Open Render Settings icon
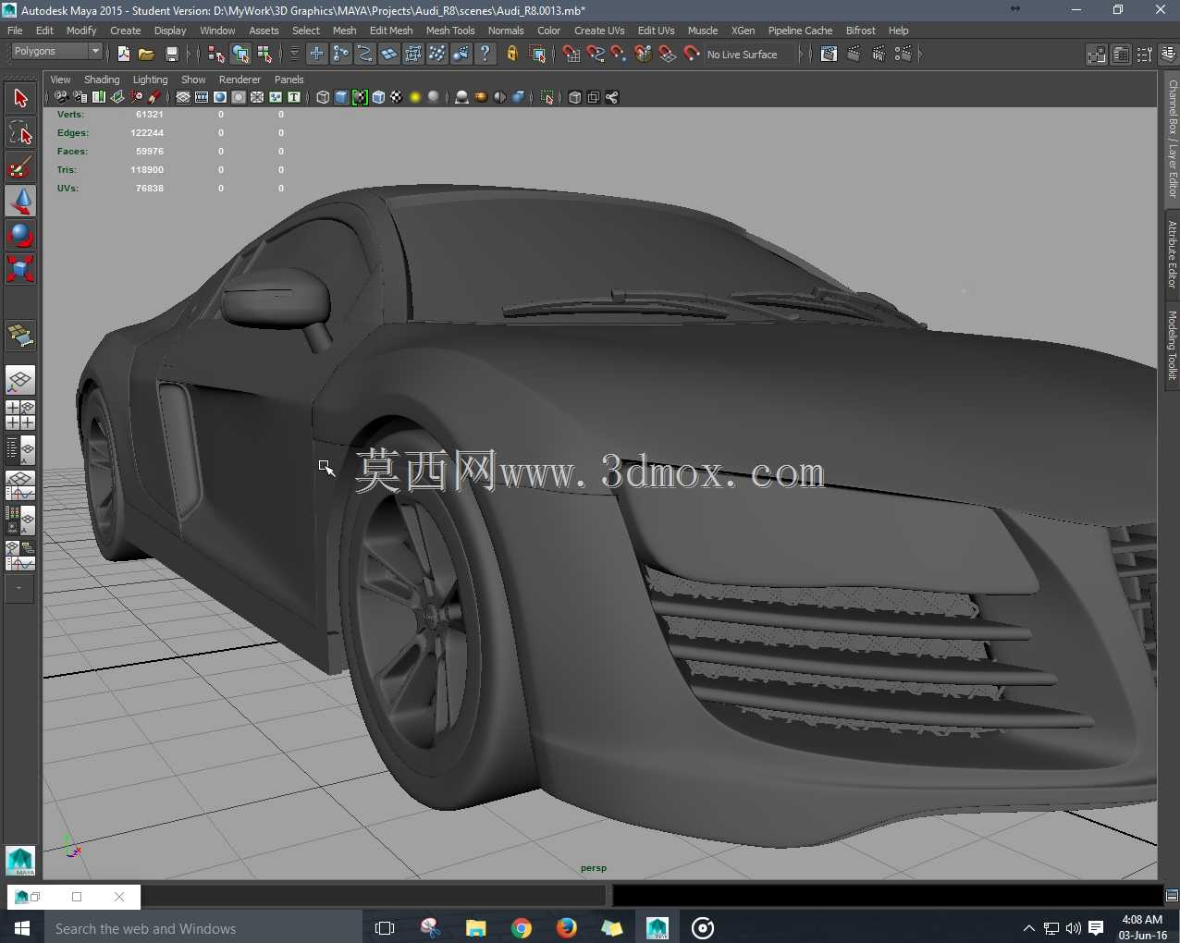Image resolution: width=1180 pixels, height=943 pixels. [903, 55]
